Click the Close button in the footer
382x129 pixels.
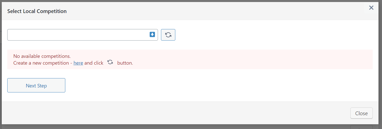pos(361,113)
